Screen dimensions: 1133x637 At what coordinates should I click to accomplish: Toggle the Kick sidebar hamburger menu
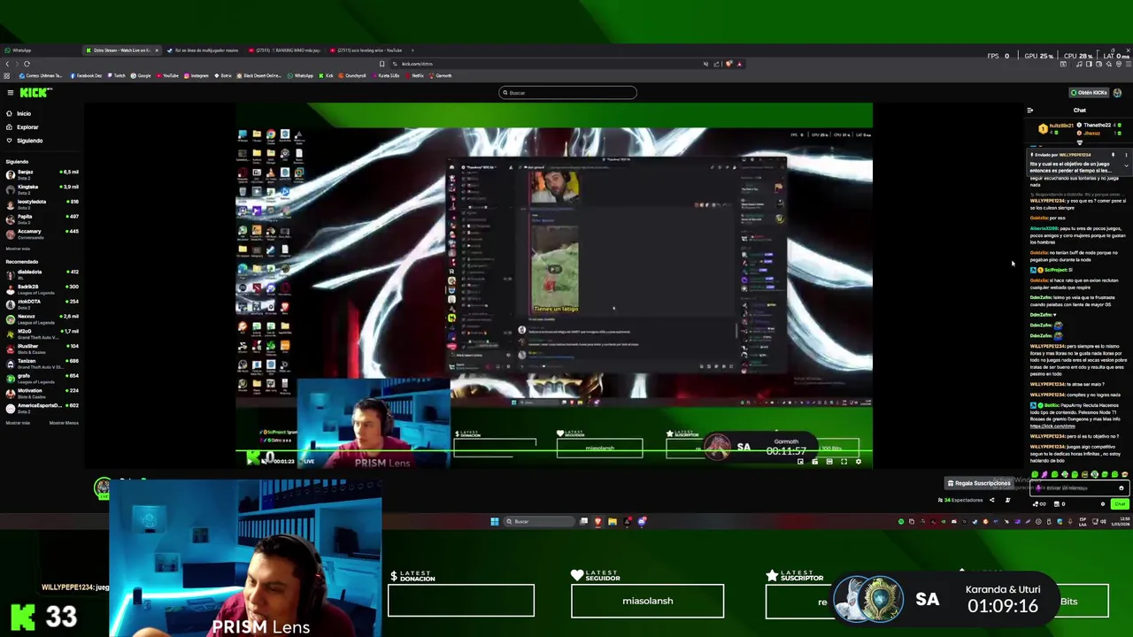pyautogui.click(x=10, y=93)
